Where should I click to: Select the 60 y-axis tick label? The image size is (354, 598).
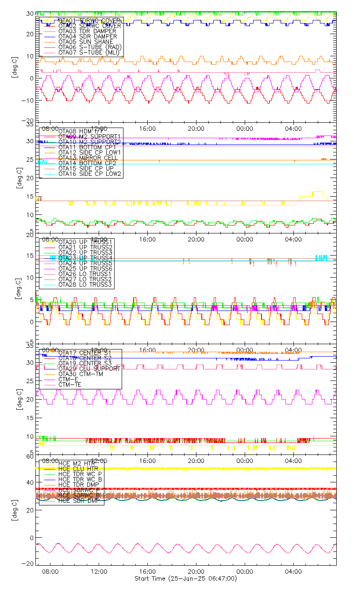click(x=30, y=457)
